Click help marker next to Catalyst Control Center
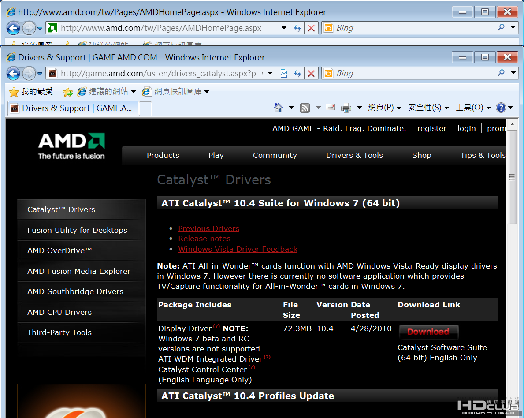The height and width of the screenshot is (418, 524). pyautogui.click(x=252, y=367)
